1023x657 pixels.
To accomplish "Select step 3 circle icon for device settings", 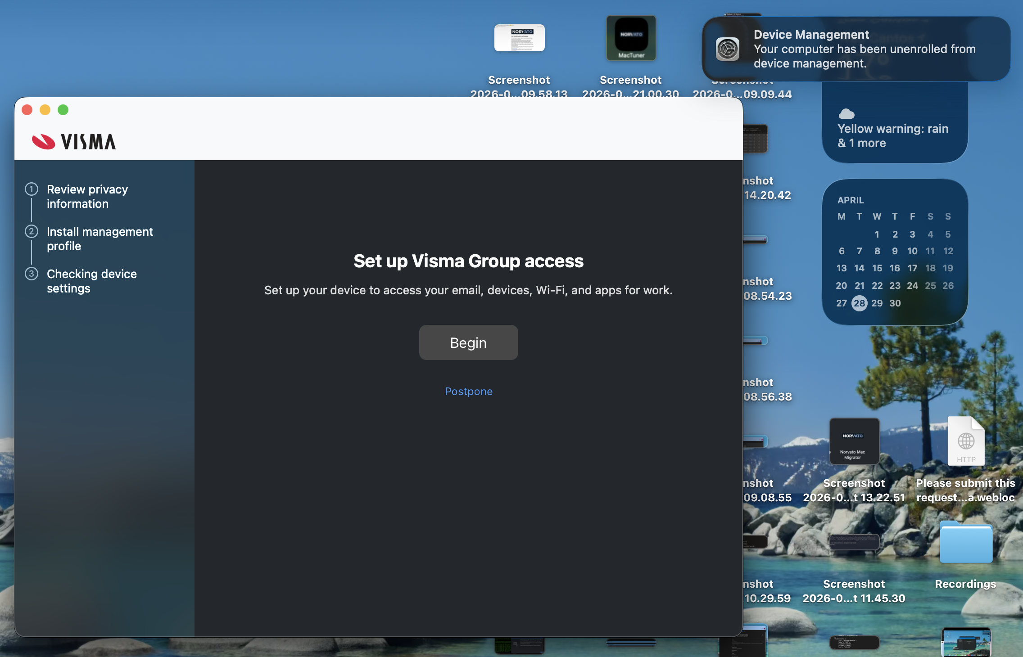I will click(32, 274).
